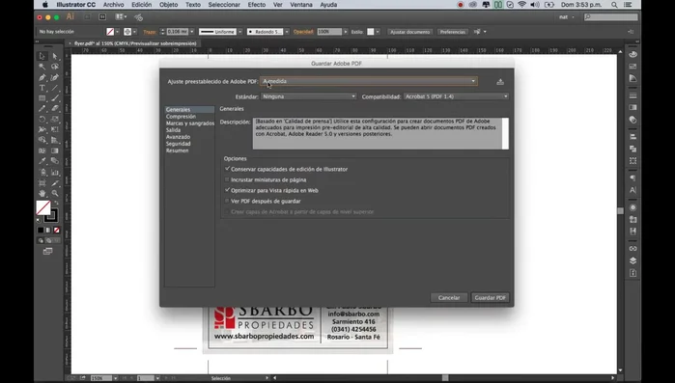
Task: Toggle Conservar capacidades de edición de Illustrator
Action: pos(227,169)
